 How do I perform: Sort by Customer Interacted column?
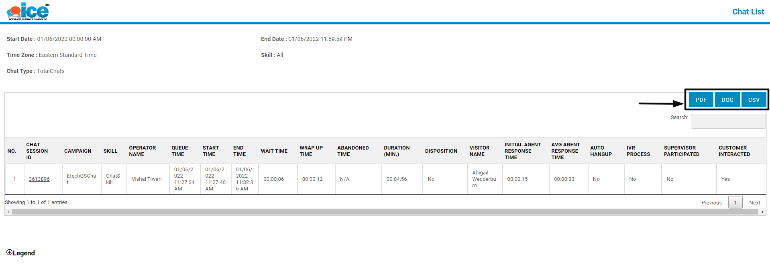[x=734, y=151]
